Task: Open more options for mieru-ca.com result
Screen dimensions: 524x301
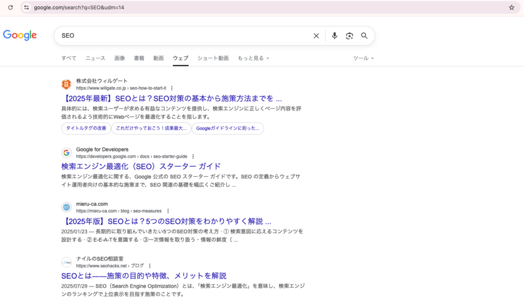Action: coord(168,211)
